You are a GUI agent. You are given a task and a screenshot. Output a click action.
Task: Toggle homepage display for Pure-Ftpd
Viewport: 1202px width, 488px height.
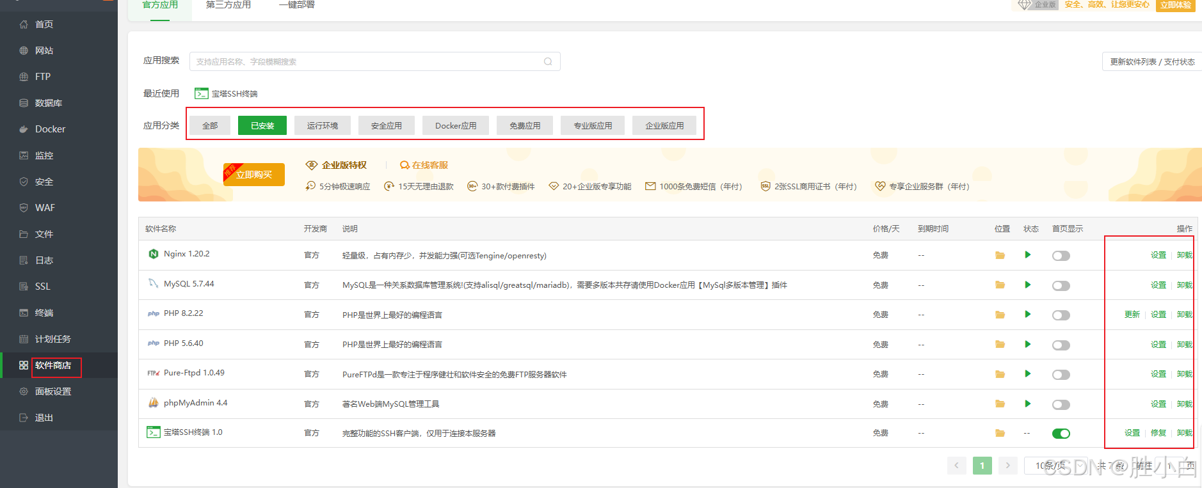(1061, 375)
